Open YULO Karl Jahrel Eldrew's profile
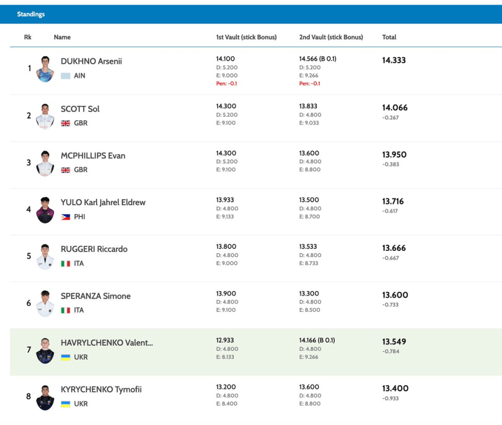 pyautogui.click(x=103, y=203)
